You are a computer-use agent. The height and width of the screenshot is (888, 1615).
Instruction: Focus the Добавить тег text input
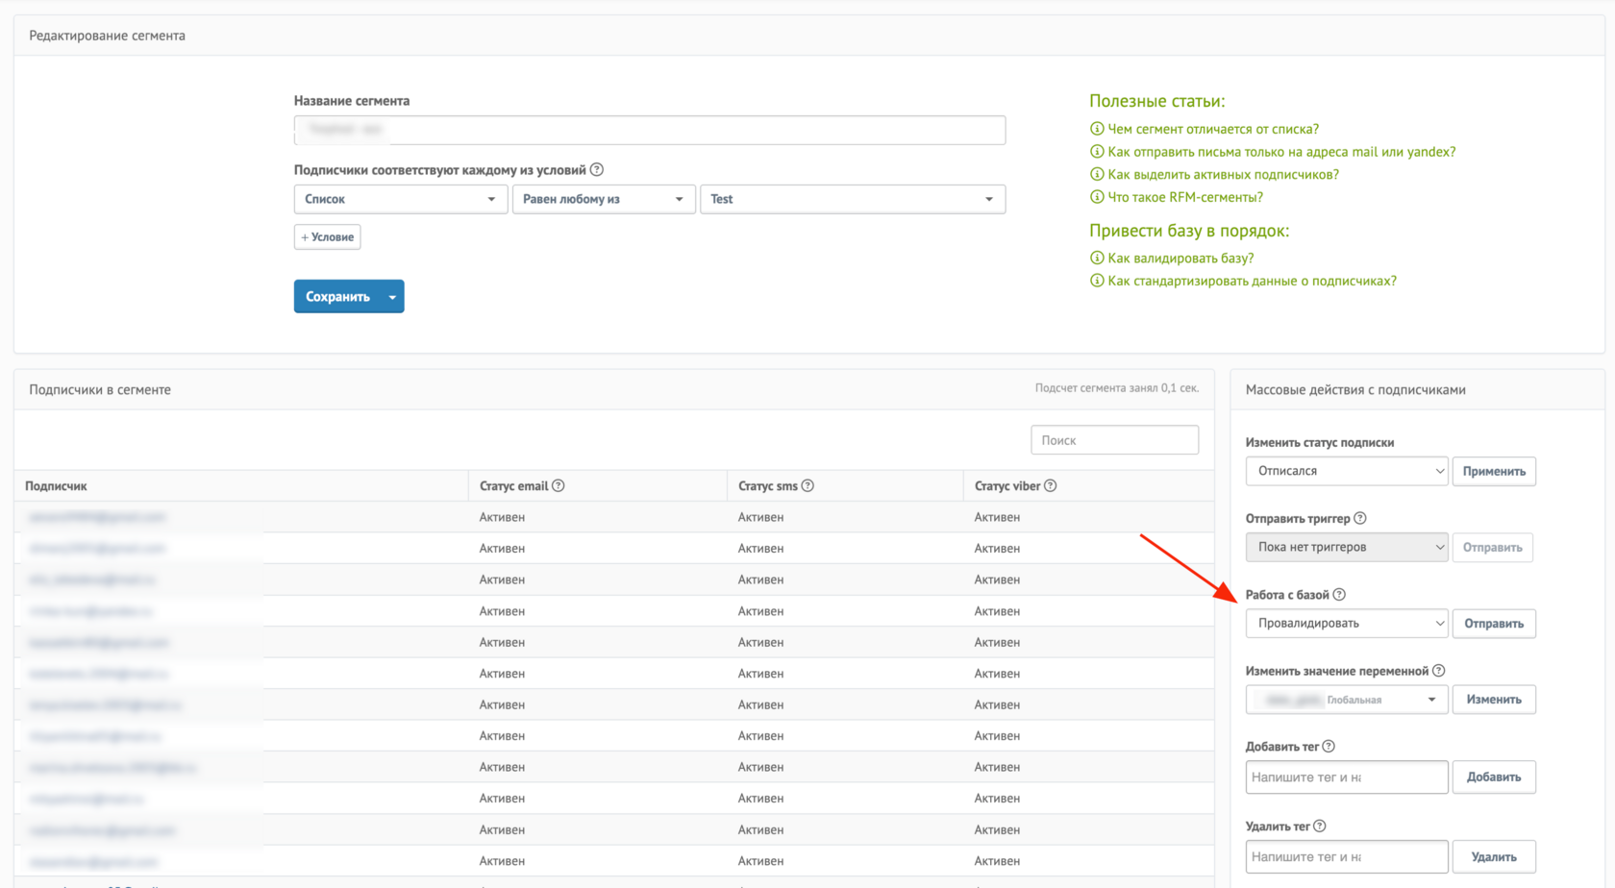coord(1347,777)
